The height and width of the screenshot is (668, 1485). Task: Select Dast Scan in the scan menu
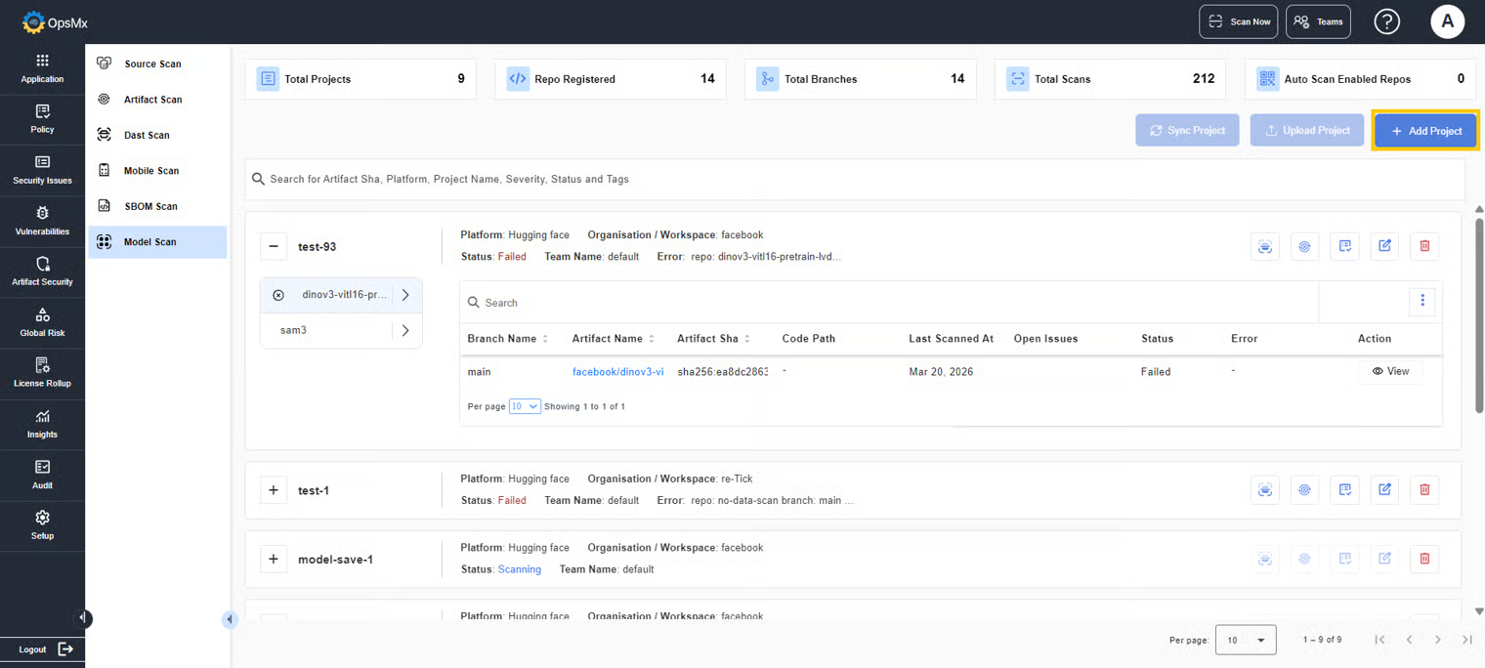point(147,135)
